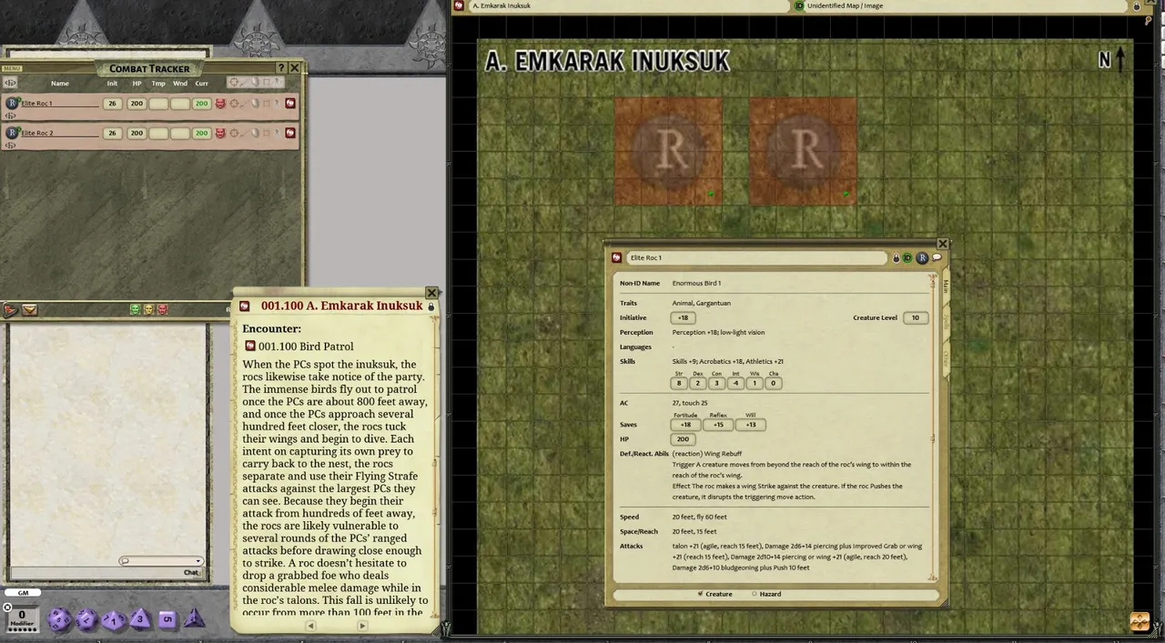
Task: Toggle all targeting sections in tracker header
Action: [234, 82]
